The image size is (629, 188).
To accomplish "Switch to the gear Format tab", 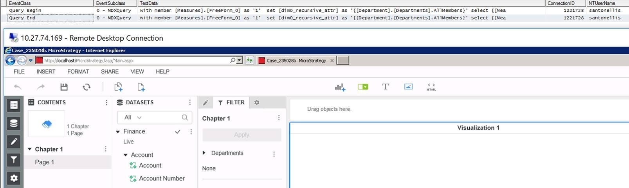I will click(x=257, y=102).
